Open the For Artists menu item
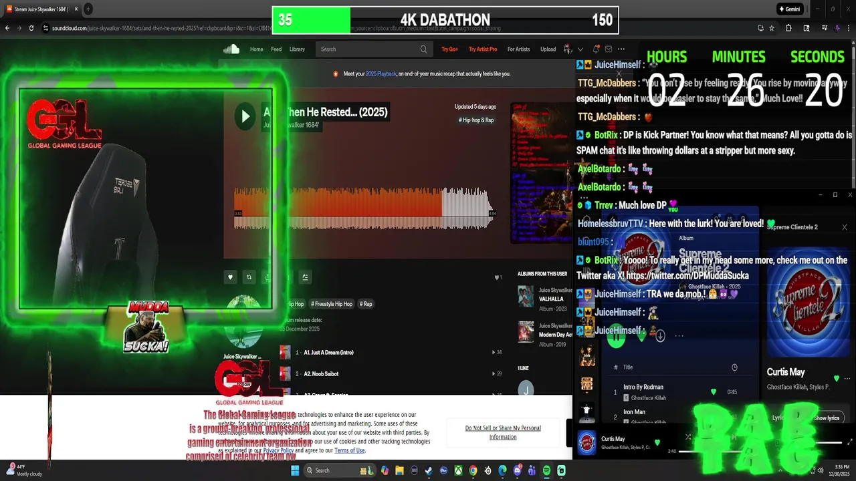The image size is (856, 481). click(518, 49)
